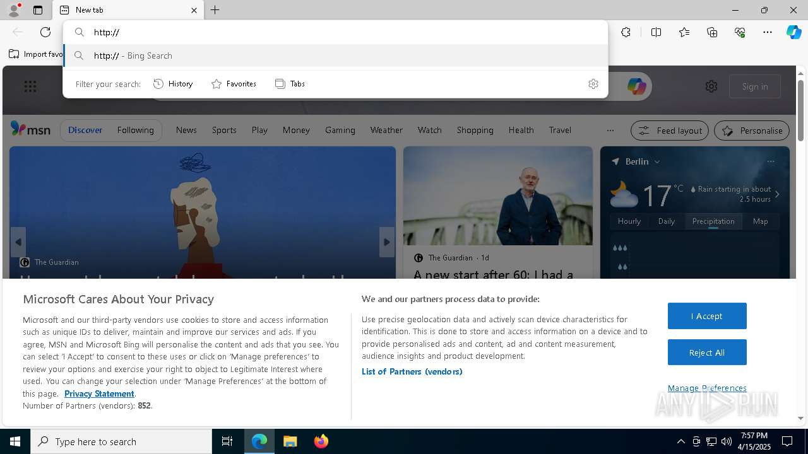Expand more MSN categories ellipsis
Image resolution: width=808 pixels, height=454 pixels.
pos(610,131)
